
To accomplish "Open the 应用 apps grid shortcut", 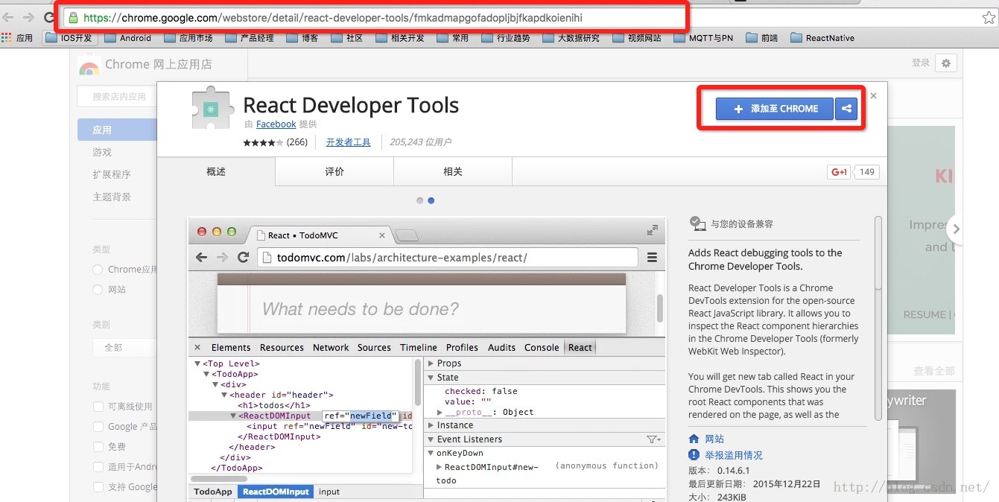I will coord(17,38).
